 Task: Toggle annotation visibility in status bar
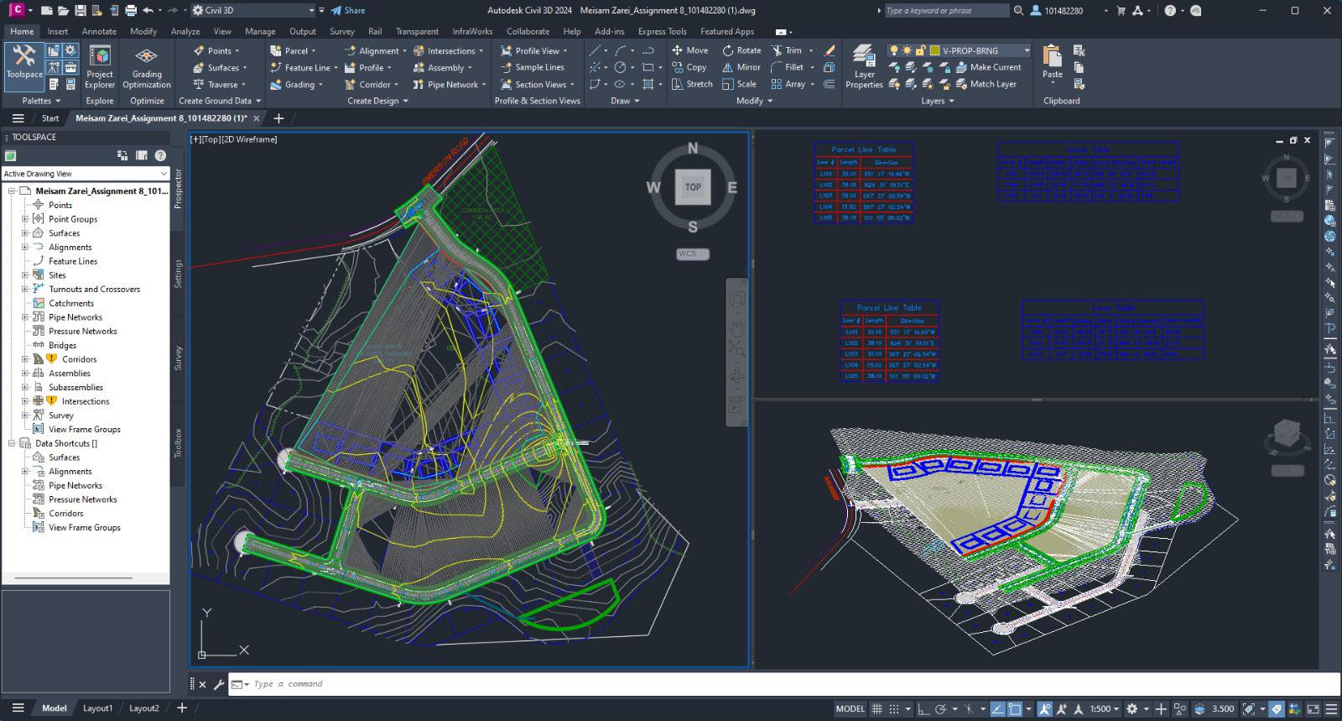click(1045, 709)
